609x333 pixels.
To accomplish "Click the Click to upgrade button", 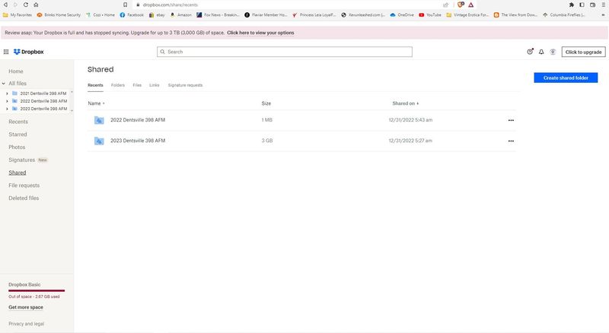I will coord(583,52).
